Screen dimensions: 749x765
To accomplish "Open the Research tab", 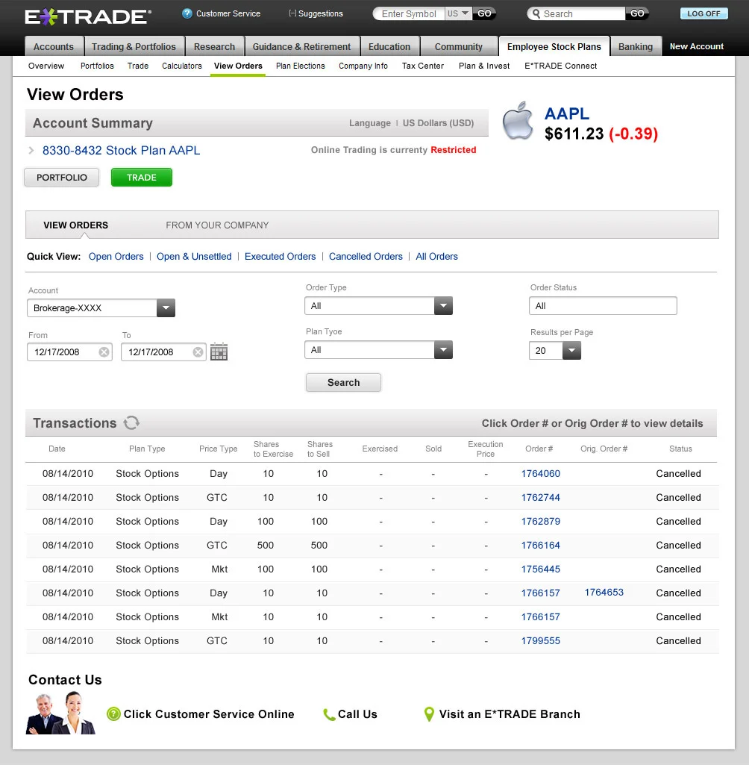I will coord(215,46).
